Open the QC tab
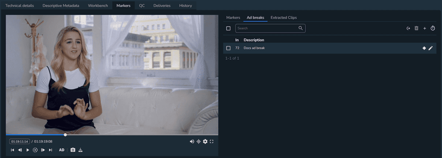 pyautogui.click(x=142, y=6)
